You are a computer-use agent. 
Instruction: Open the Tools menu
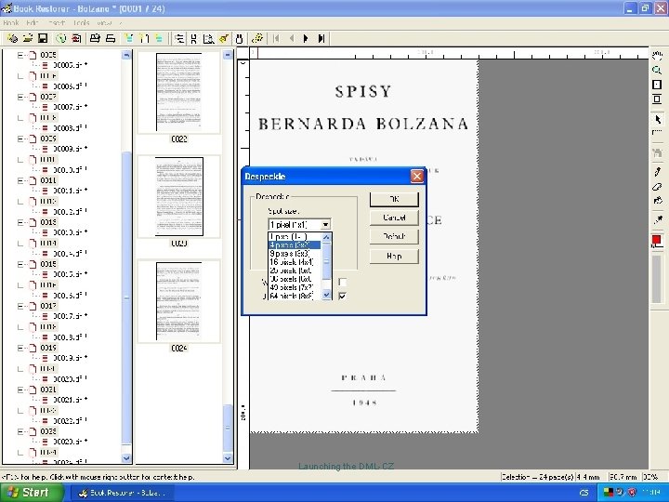(81, 23)
